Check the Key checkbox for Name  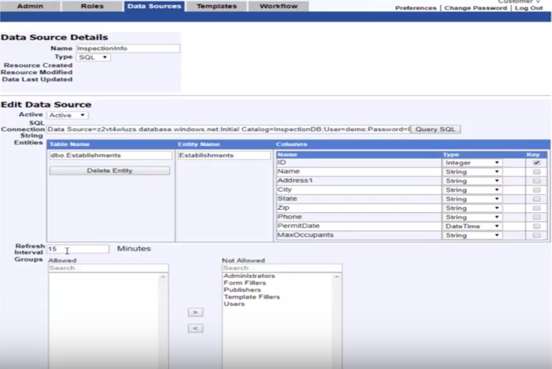pos(536,172)
